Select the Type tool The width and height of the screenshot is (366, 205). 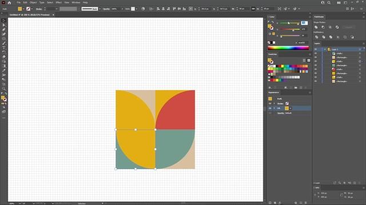[4, 48]
